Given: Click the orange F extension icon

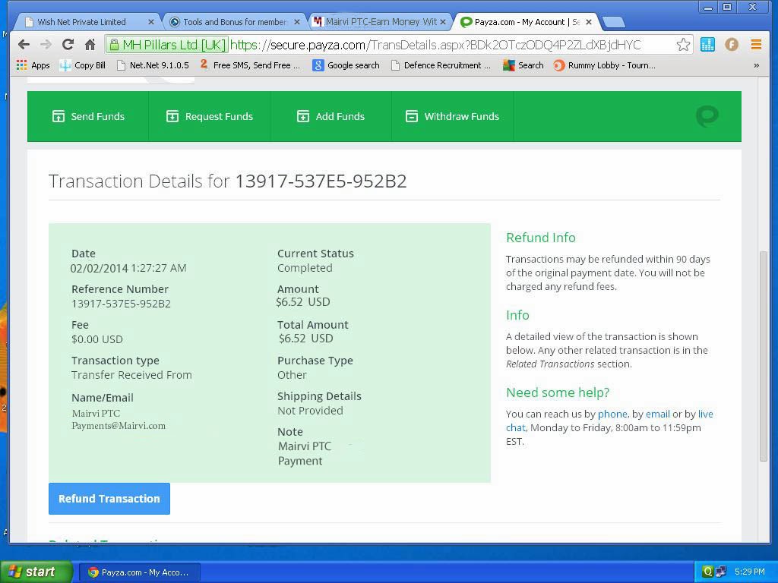Looking at the screenshot, I should coord(732,45).
